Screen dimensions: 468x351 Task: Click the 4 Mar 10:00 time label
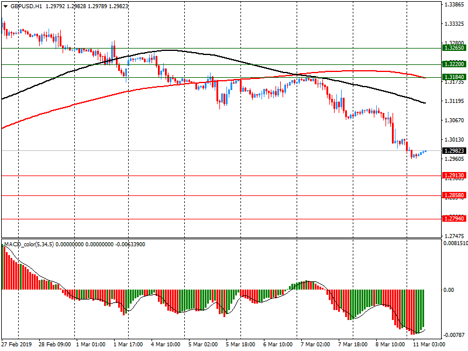tap(166, 345)
